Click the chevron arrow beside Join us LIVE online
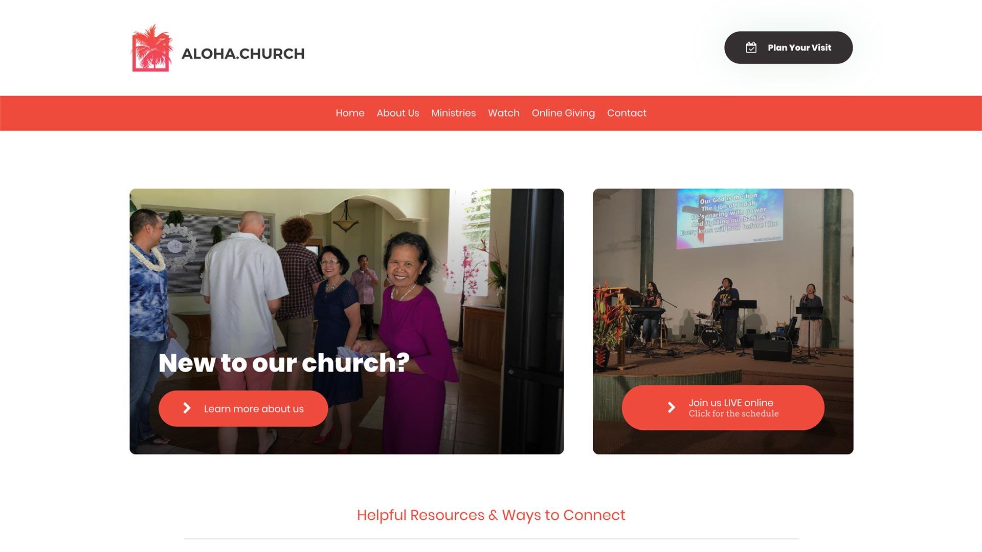Viewport: 982px width, 552px height. pos(671,407)
